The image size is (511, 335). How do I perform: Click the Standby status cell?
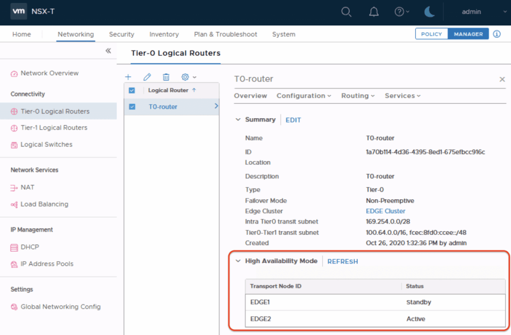coord(419,302)
